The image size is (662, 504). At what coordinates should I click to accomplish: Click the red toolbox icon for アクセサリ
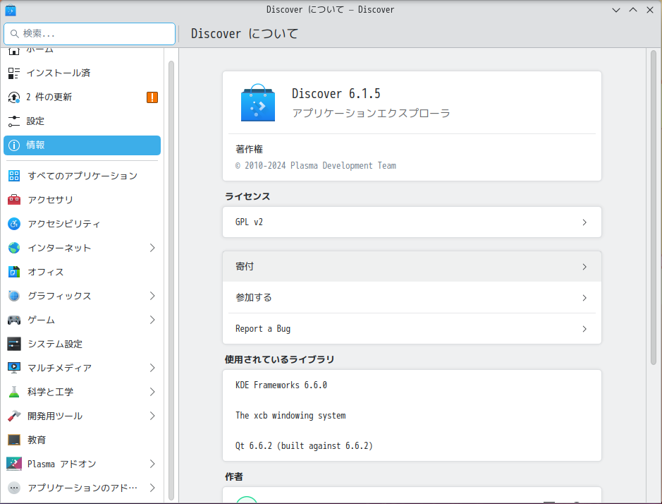(14, 200)
